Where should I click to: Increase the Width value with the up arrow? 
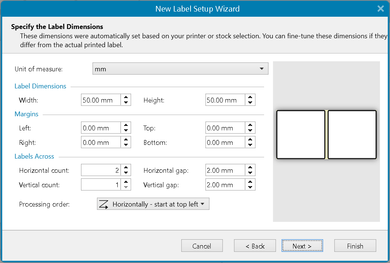(126, 97)
